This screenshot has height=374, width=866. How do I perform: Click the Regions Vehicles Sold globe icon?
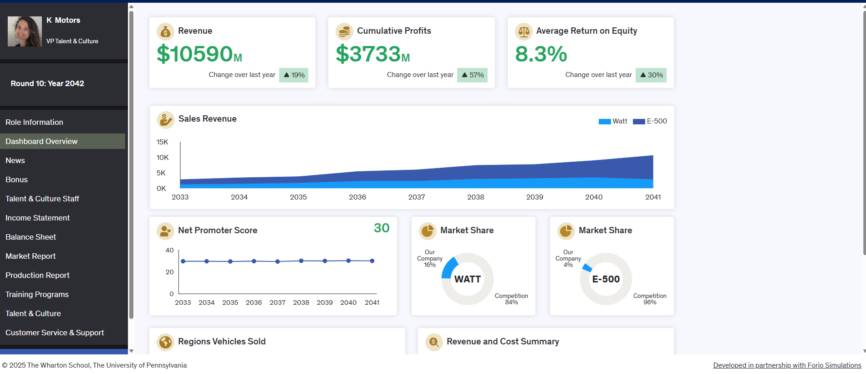pyautogui.click(x=165, y=342)
